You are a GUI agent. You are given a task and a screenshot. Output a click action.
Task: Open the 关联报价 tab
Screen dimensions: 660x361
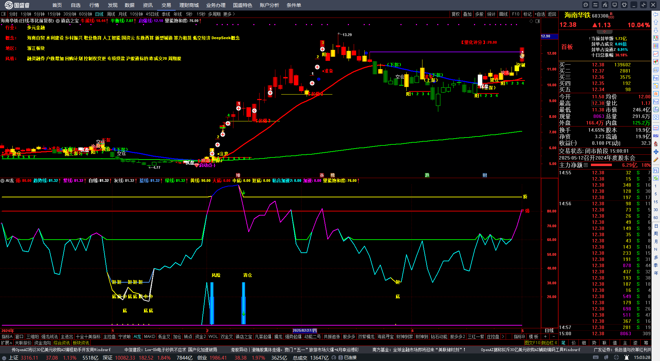pos(23,343)
